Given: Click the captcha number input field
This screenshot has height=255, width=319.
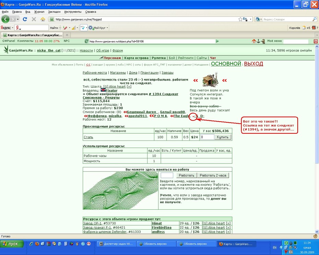Looking at the screenshot, I should pyautogui.click(x=167, y=175).
